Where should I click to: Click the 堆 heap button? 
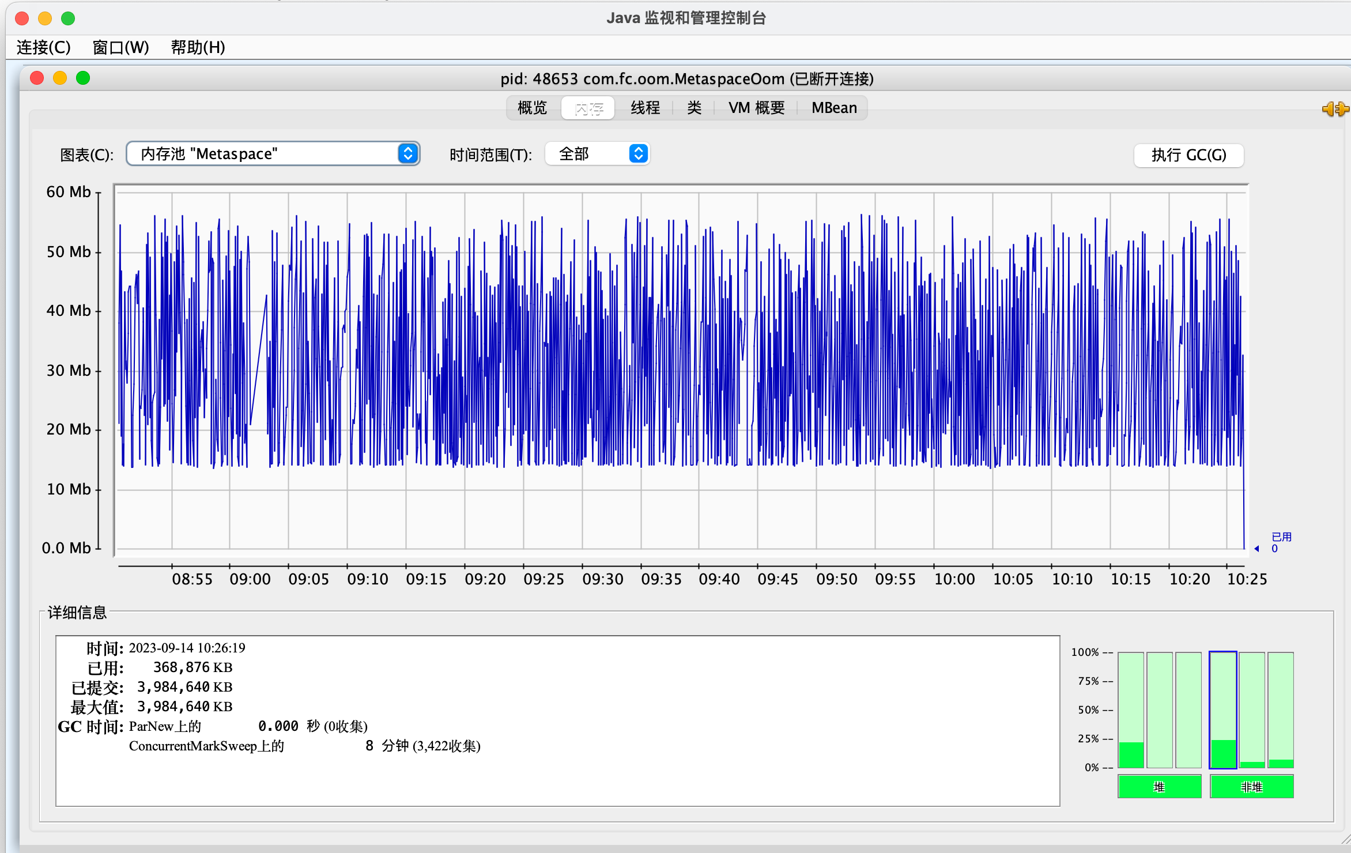1160,787
